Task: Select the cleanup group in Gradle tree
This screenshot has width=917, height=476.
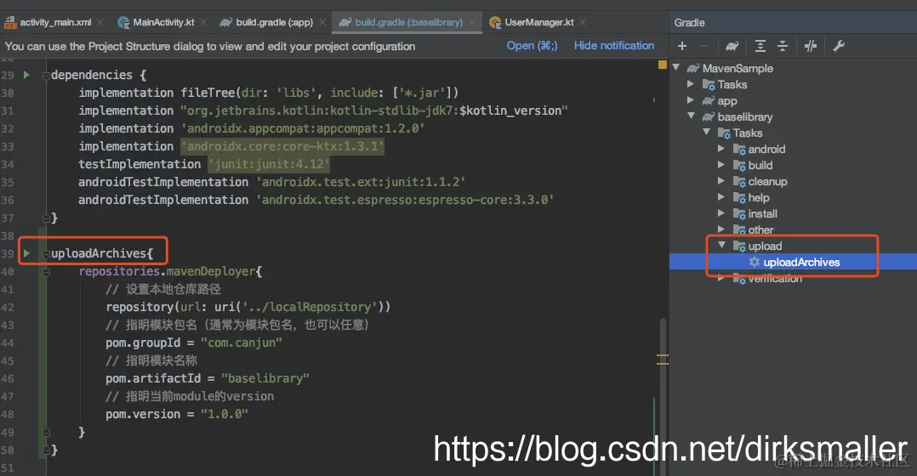Action: point(767,182)
